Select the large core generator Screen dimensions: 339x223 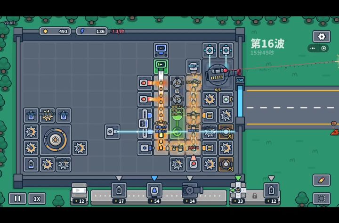56,140
